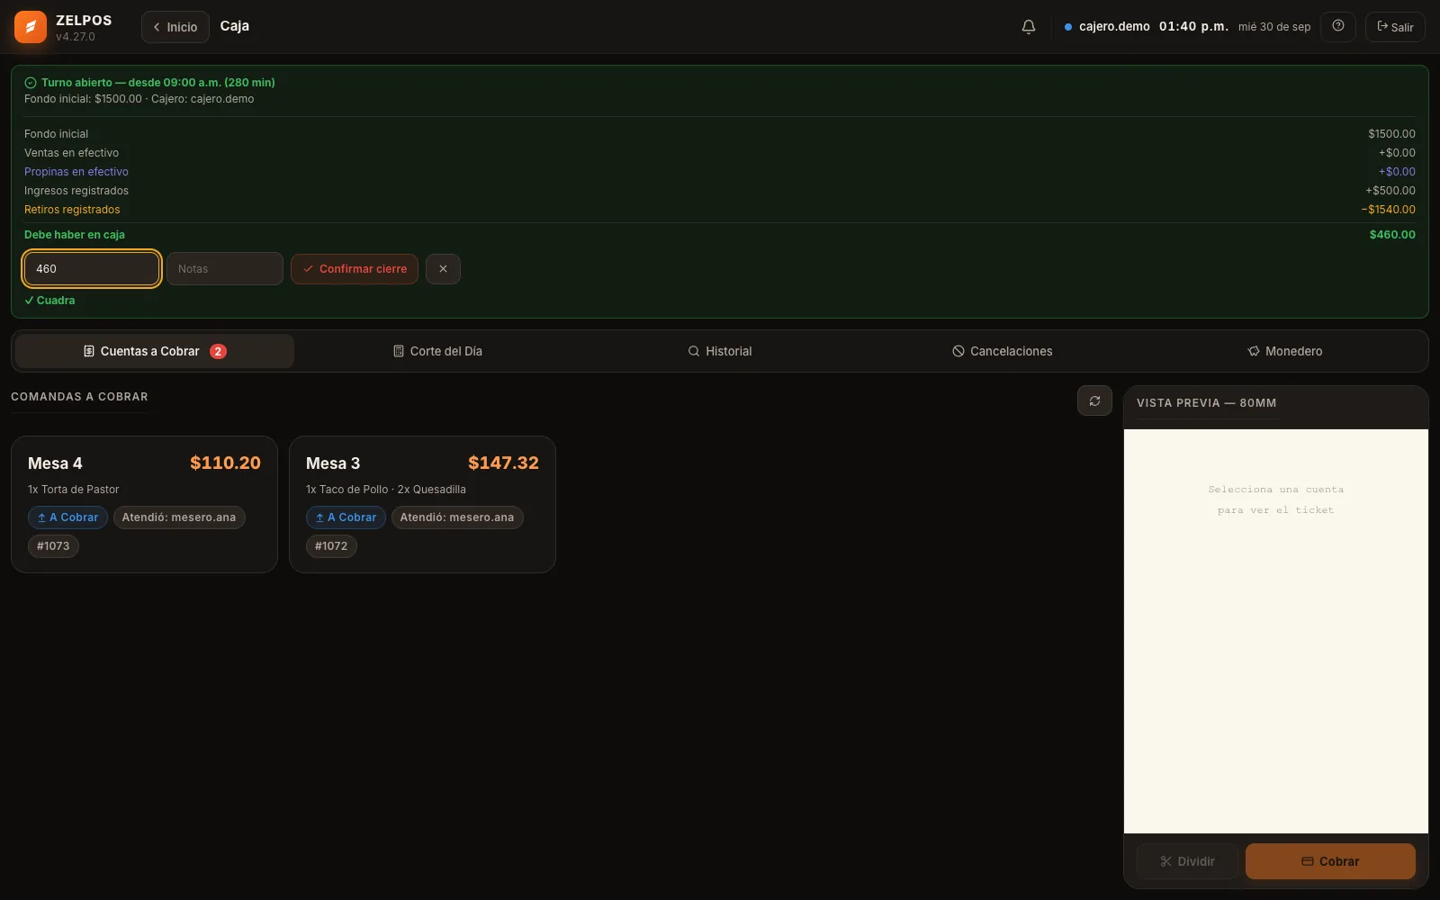Image resolution: width=1440 pixels, height=900 pixels.
Task: Click order tag #1072
Action: tap(331, 546)
